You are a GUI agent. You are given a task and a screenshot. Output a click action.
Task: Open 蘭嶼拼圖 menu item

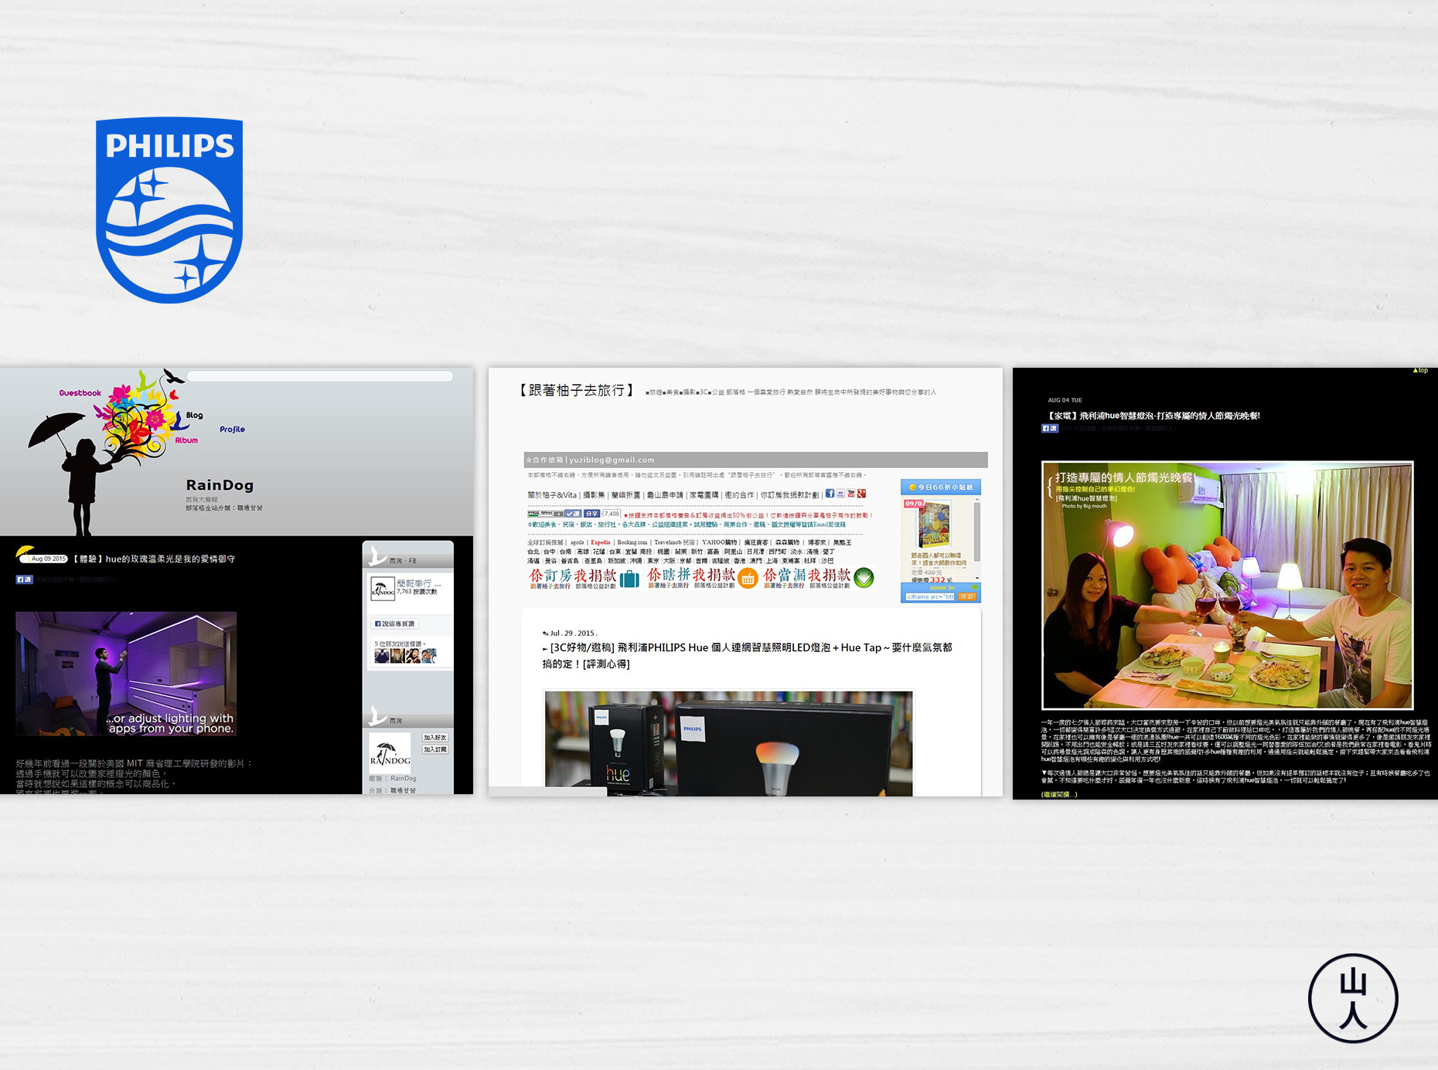tap(626, 495)
